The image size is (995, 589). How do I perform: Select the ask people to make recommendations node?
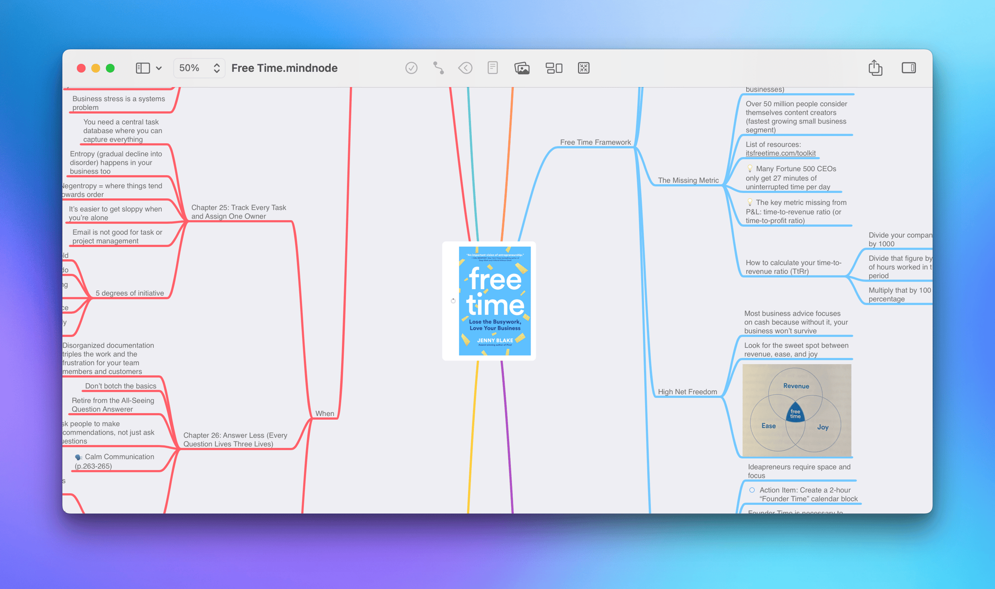(x=109, y=432)
